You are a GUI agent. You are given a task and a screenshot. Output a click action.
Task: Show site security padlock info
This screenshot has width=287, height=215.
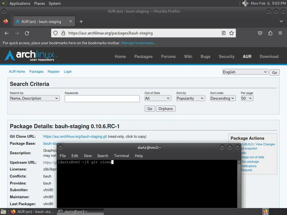click(x=63, y=33)
